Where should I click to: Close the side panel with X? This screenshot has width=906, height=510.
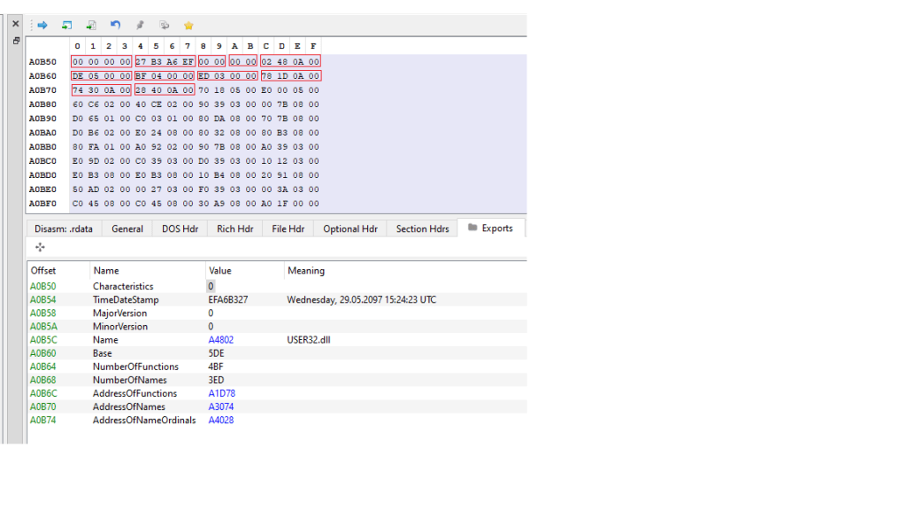(16, 24)
